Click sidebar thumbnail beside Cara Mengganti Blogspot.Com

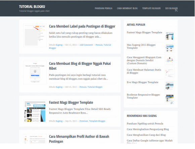(x=169, y=61)
